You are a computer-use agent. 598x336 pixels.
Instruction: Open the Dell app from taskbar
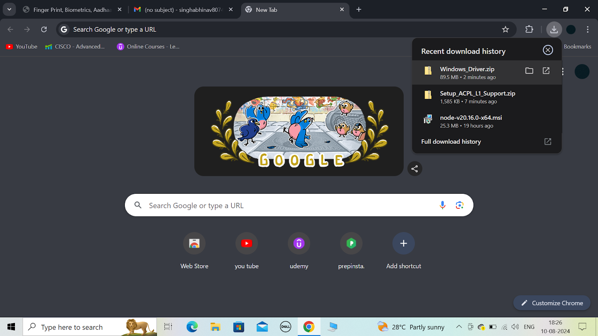[x=286, y=327]
